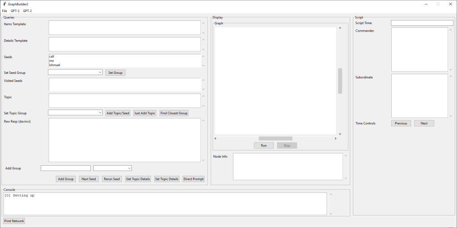Click the Print Network button
This screenshot has width=457, height=228.
14,221
